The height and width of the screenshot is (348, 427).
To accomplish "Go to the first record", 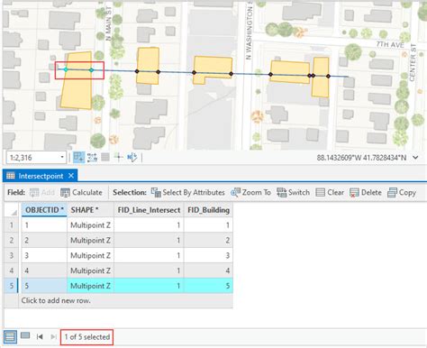I will click(x=40, y=336).
